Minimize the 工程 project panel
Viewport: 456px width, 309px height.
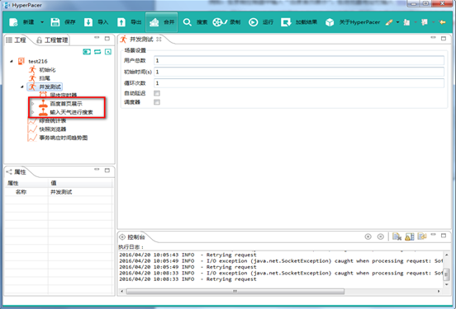click(x=97, y=38)
